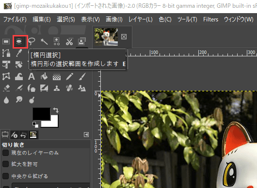Enable 拡大を許可 checkbox

point(5,164)
